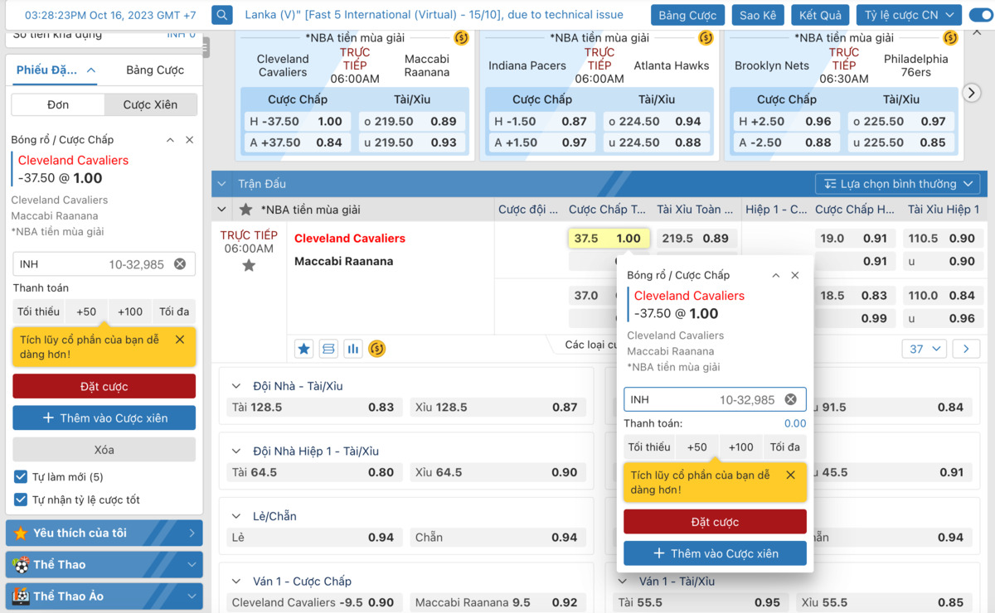Click the search magnifier icon in top bar
The image size is (995, 613).
[221, 15]
